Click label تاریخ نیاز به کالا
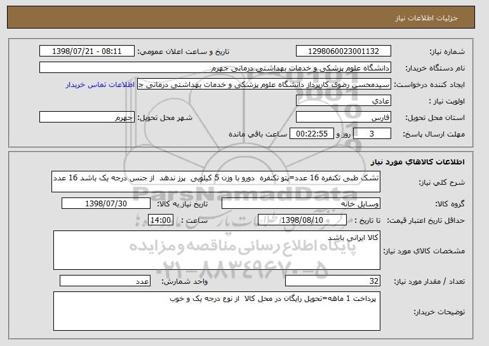The image size is (489, 346). click(182, 204)
